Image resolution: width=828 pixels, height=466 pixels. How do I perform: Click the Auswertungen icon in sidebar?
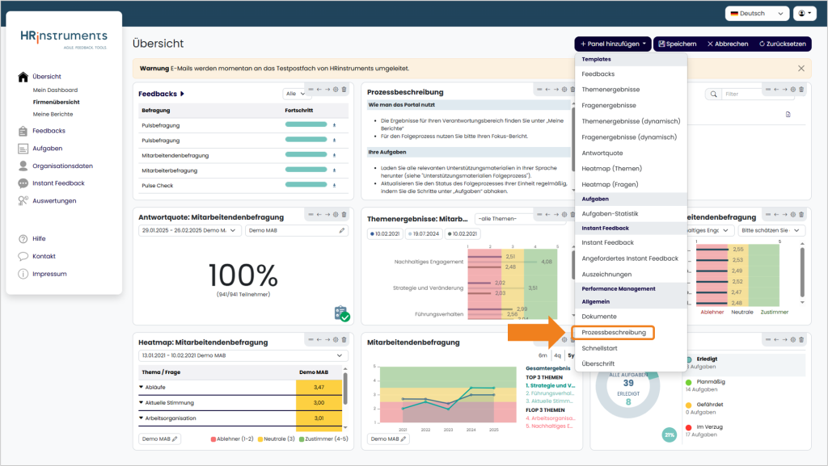coord(23,201)
